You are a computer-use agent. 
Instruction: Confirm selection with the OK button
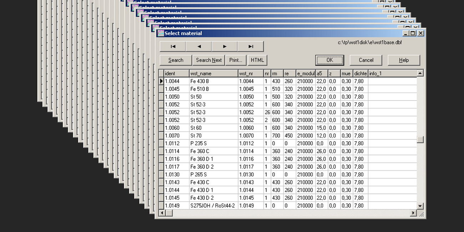point(330,60)
